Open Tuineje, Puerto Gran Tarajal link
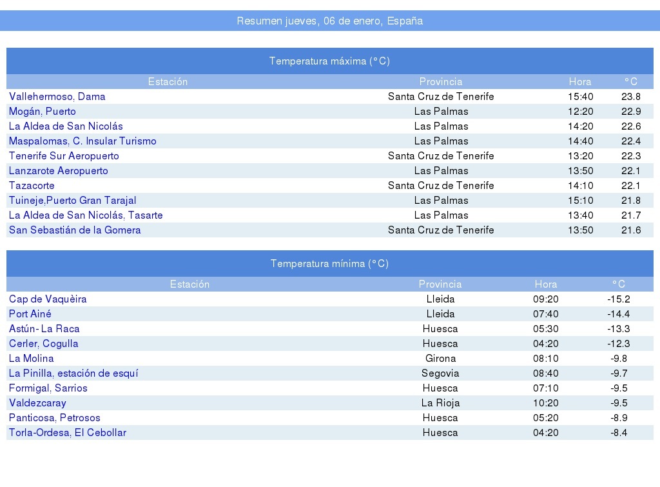The image size is (660, 487). click(72, 201)
